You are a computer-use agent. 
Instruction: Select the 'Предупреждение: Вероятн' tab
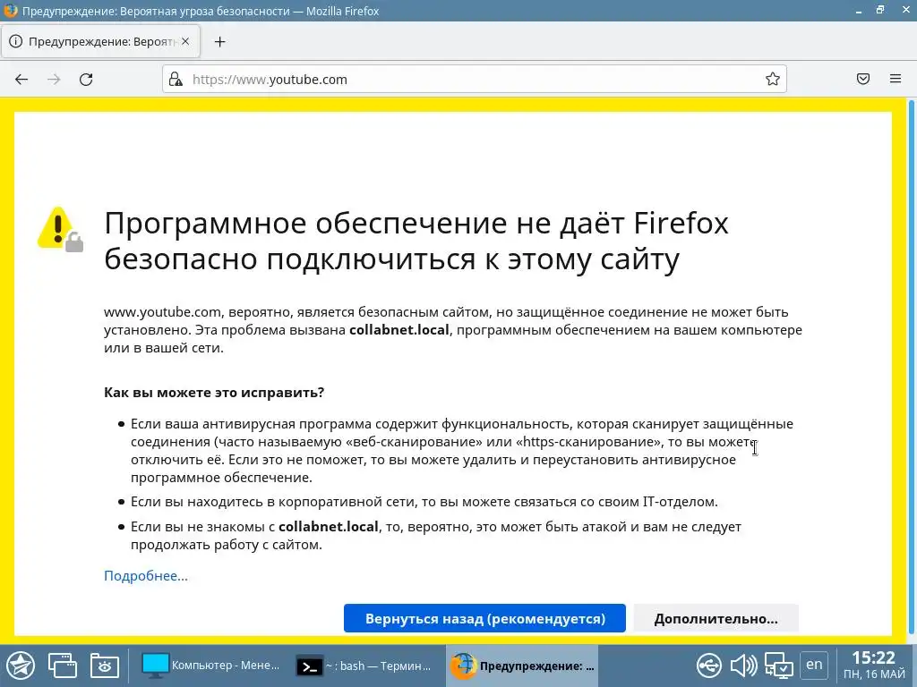coord(100,41)
